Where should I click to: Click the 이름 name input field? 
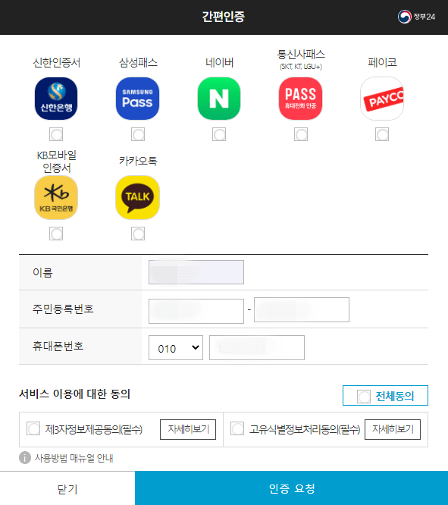tap(196, 272)
